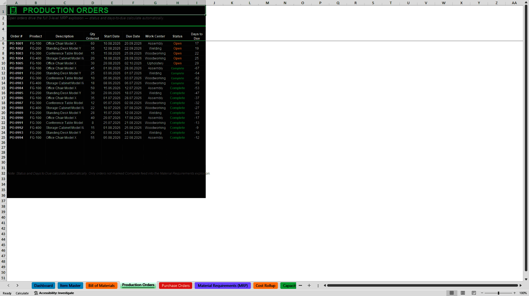Select Complete status for PO-0980
Viewport: 529px width, 296px height.
(177, 68)
